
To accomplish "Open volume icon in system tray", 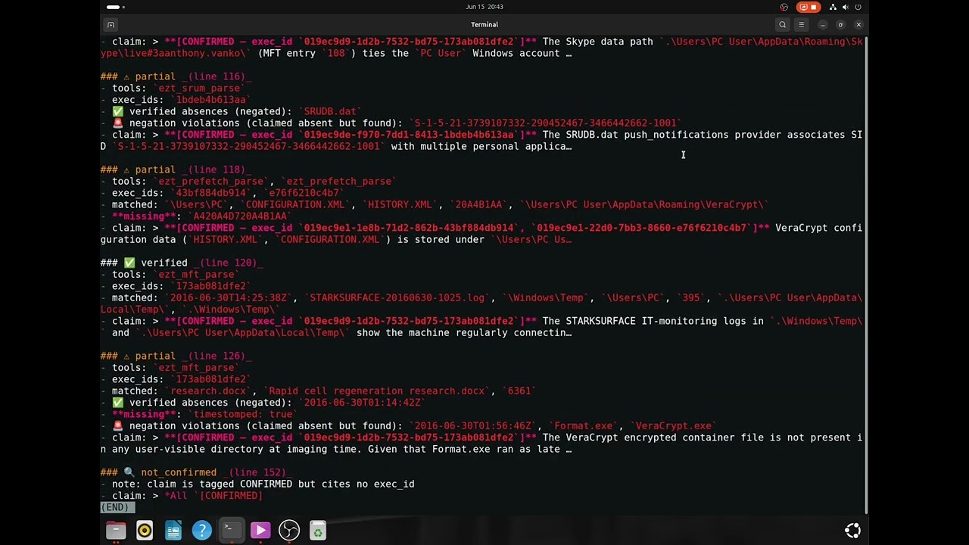I will point(846,7).
